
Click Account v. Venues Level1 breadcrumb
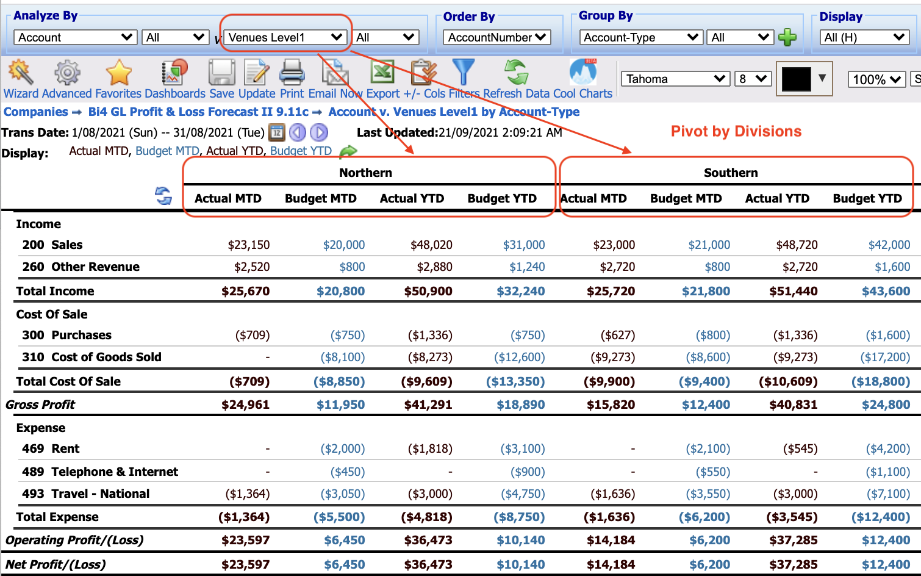454,112
